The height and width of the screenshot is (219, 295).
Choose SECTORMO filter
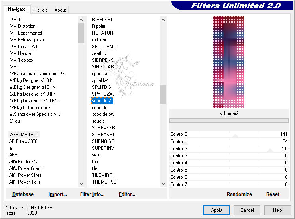click(104, 47)
